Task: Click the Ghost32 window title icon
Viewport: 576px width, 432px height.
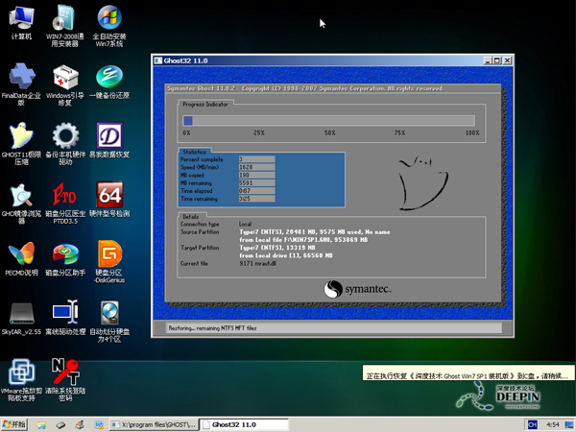Action: [x=158, y=60]
